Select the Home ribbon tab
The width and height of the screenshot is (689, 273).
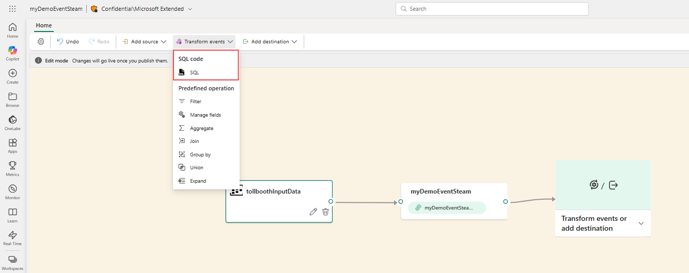click(x=44, y=25)
